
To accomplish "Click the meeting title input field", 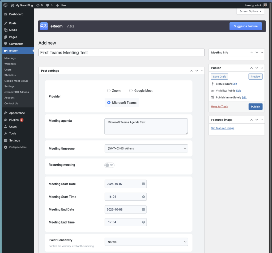I will (121, 53).
